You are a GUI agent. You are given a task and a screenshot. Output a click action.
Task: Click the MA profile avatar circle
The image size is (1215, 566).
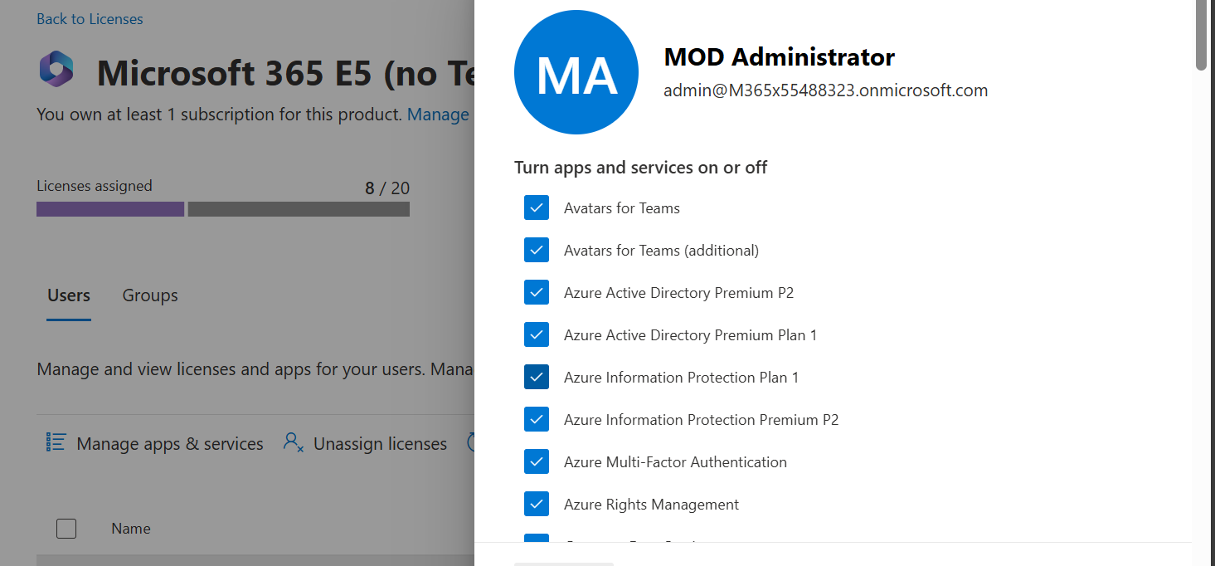[x=576, y=72]
